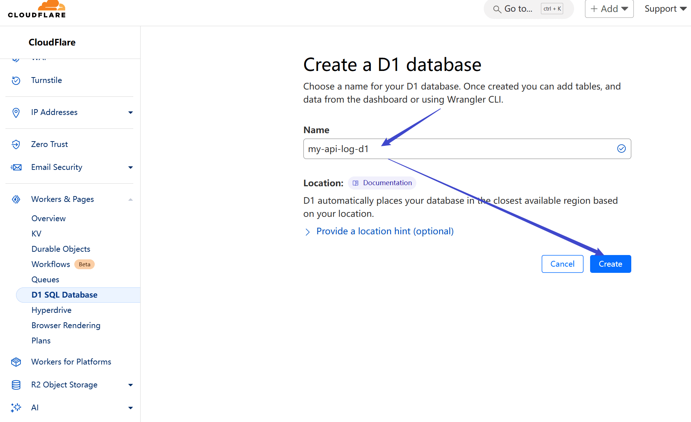
Task: Open the Documentation link
Action: pyautogui.click(x=382, y=183)
